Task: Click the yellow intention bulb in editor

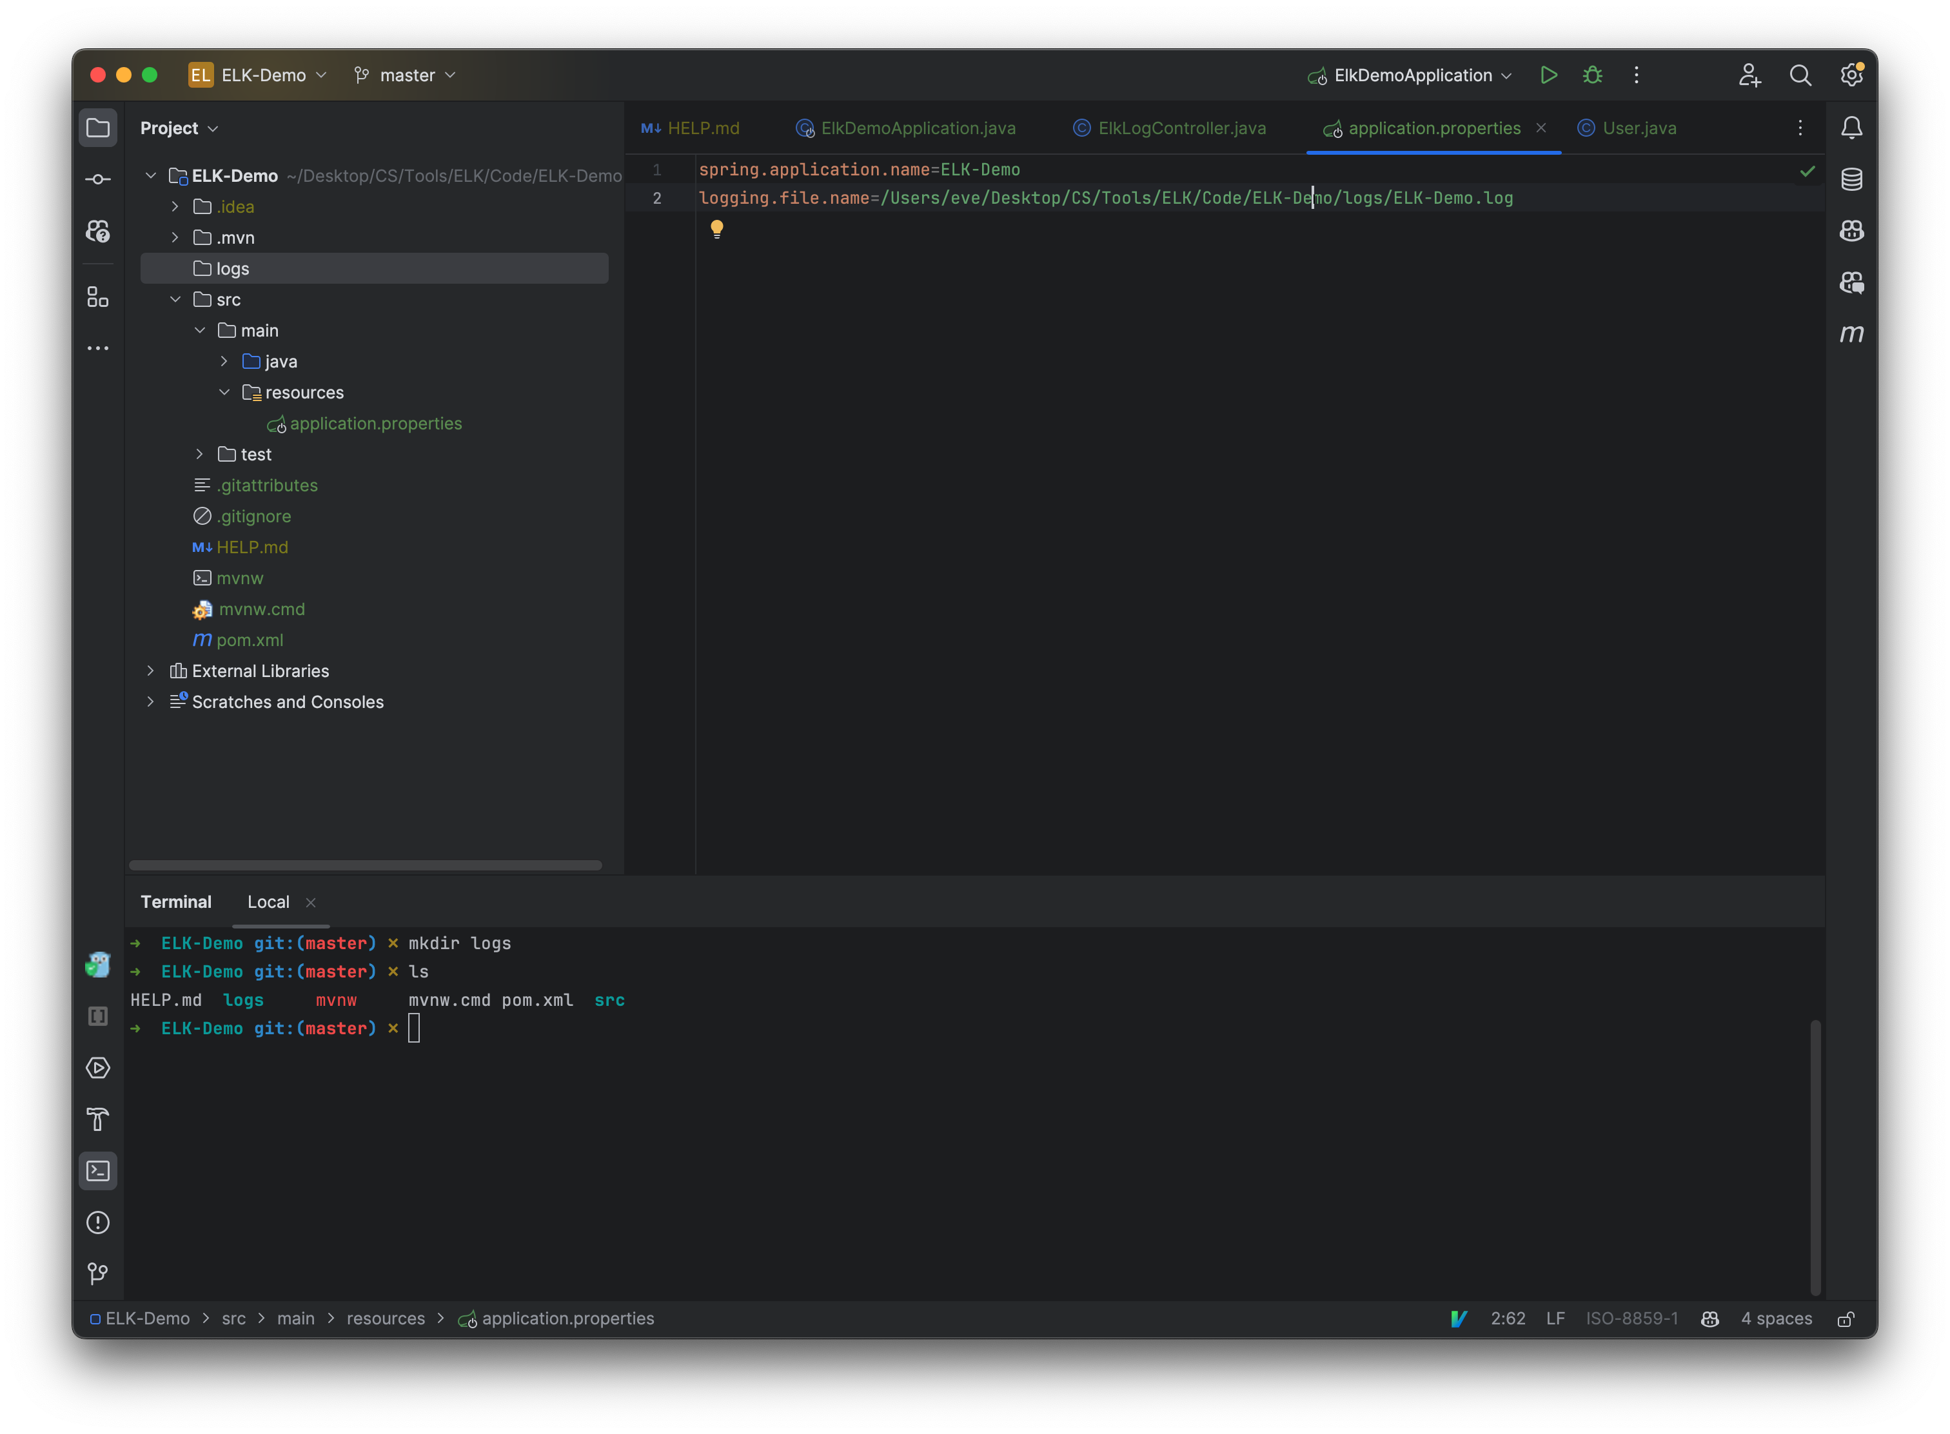Action: click(x=717, y=228)
